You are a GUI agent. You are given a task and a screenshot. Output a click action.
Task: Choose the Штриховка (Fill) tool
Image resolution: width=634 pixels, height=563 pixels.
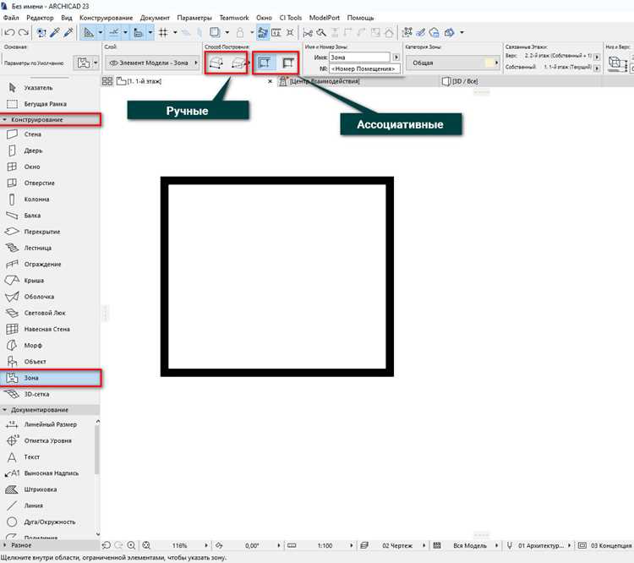tap(40, 489)
